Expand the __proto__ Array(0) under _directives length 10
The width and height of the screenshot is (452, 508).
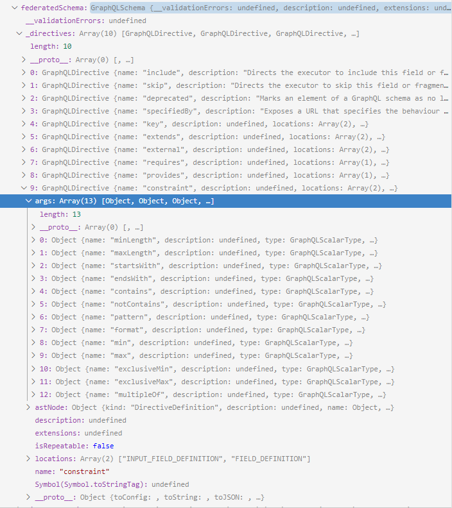[x=24, y=60]
